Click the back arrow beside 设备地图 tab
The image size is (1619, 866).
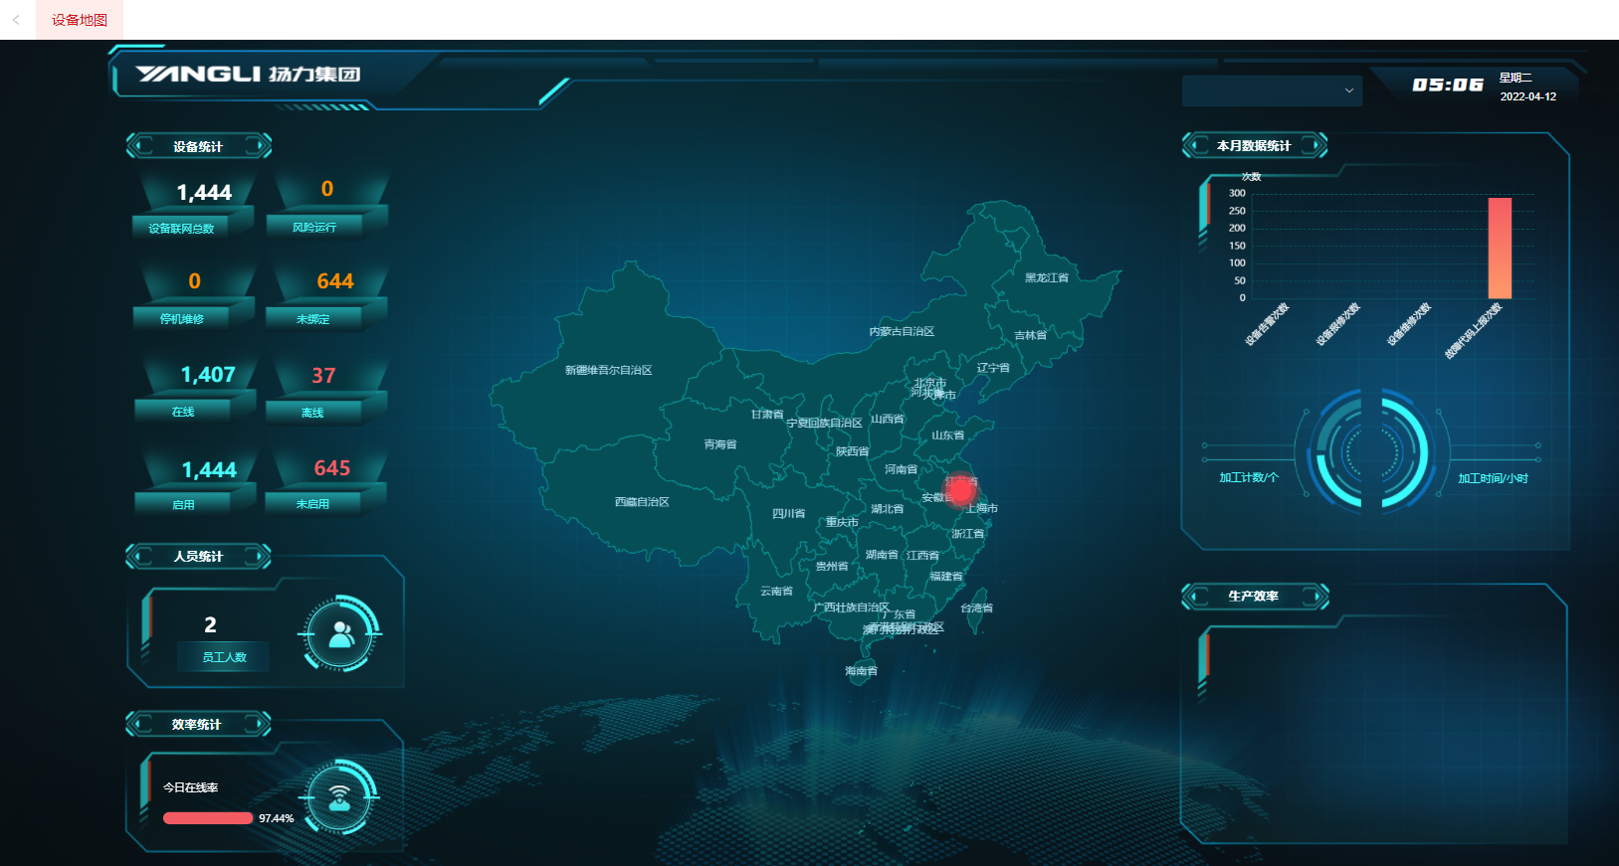point(16,20)
